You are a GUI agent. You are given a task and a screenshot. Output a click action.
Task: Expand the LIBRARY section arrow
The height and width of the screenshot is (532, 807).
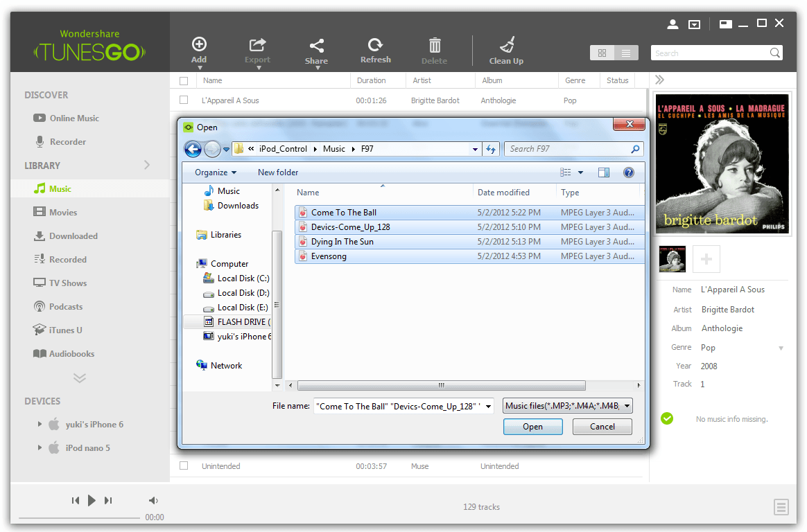click(x=147, y=165)
